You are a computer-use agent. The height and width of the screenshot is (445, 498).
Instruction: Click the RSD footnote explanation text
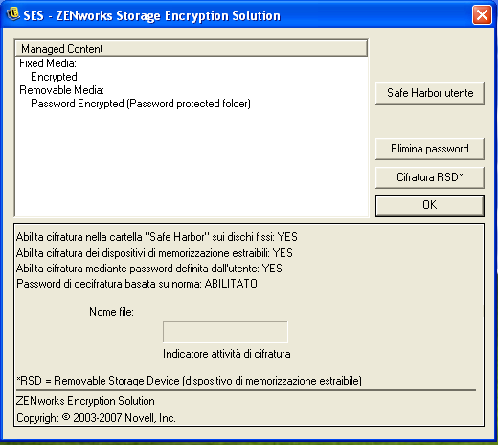189,381
